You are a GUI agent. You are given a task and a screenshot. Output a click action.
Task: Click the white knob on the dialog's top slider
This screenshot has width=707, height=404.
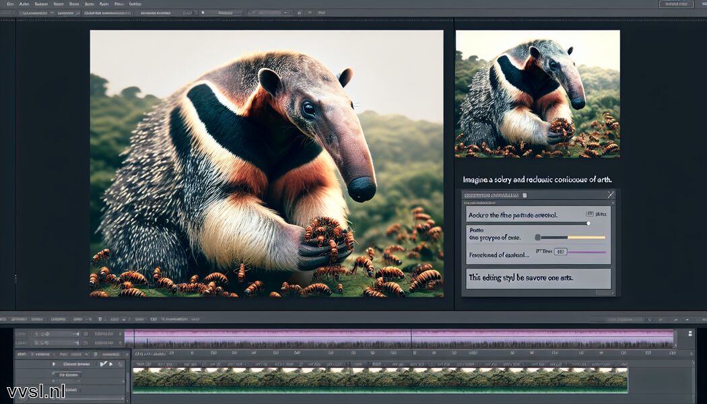588,223
